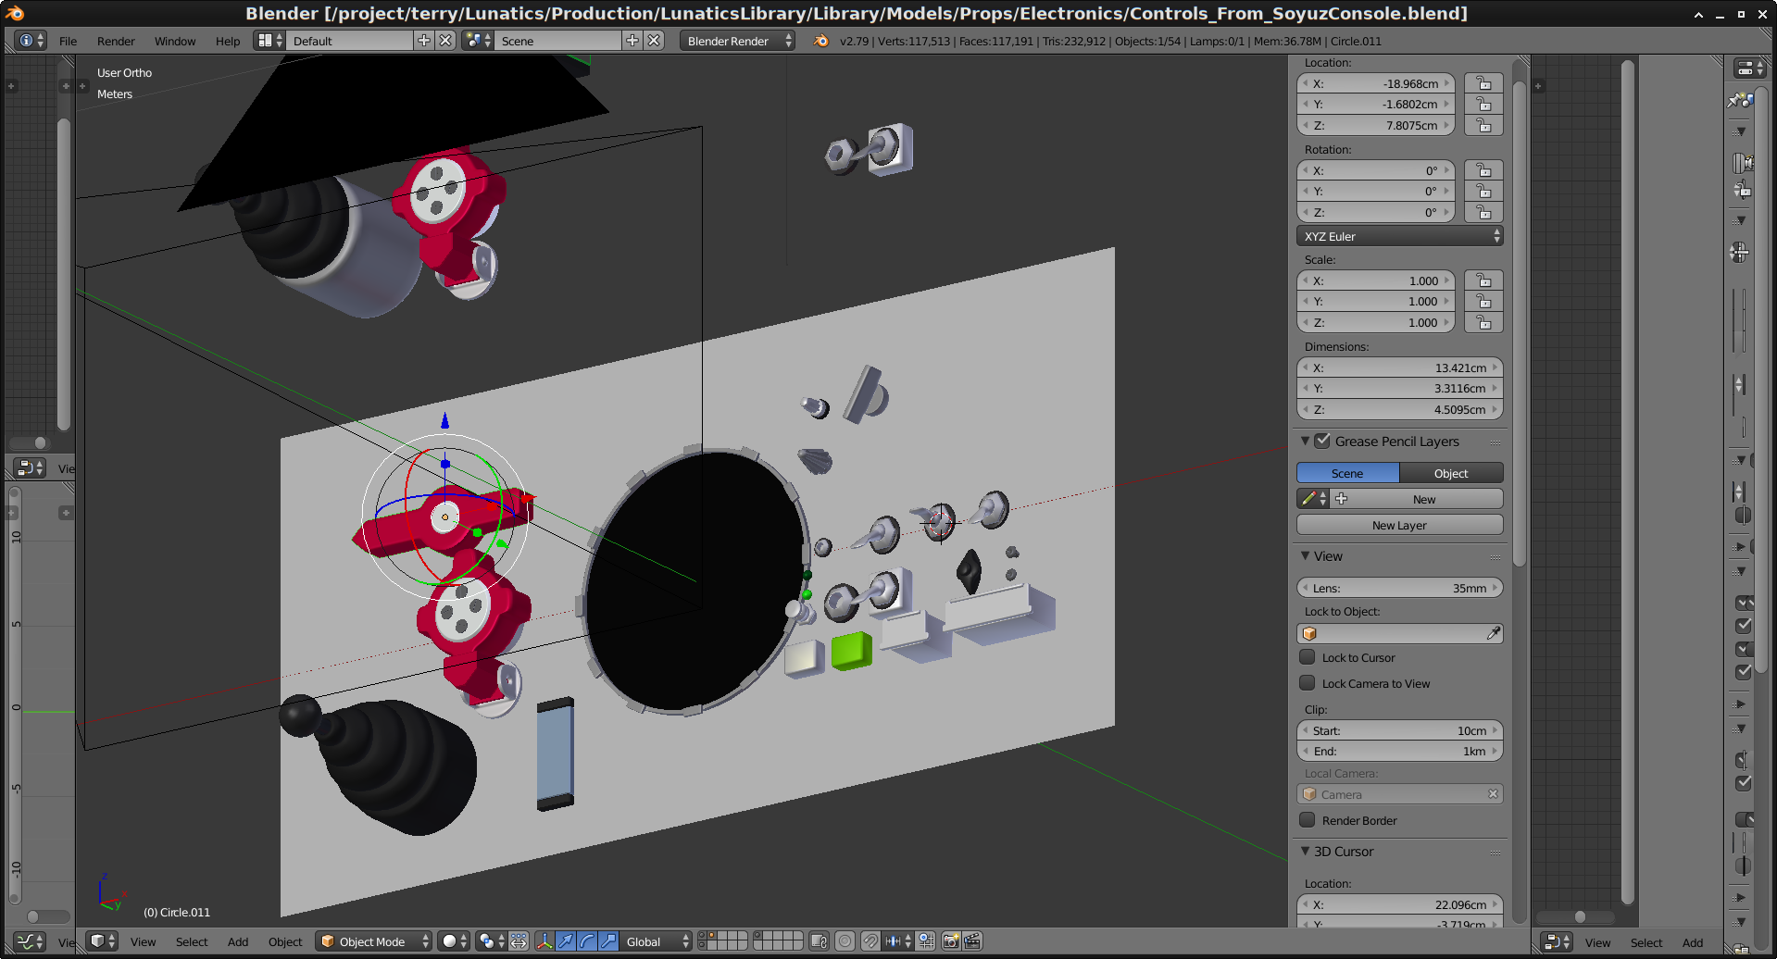Open the Blender Render engine dropdown
The image size is (1777, 959).
tap(738, 41)
